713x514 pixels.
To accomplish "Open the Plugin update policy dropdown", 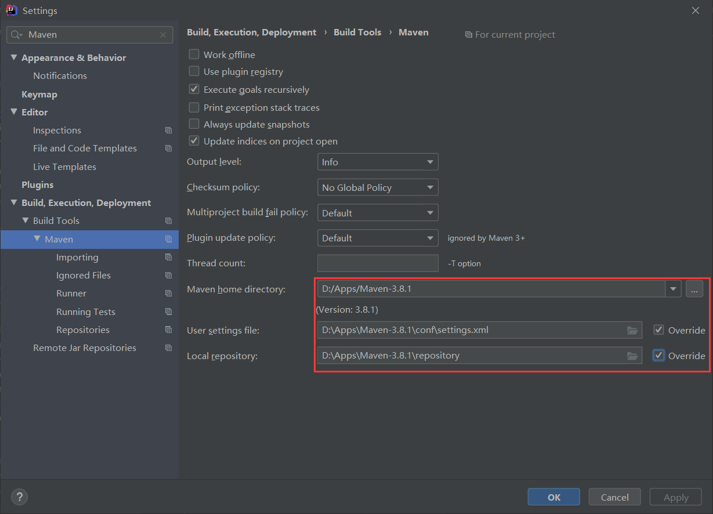I will [378, 238].
